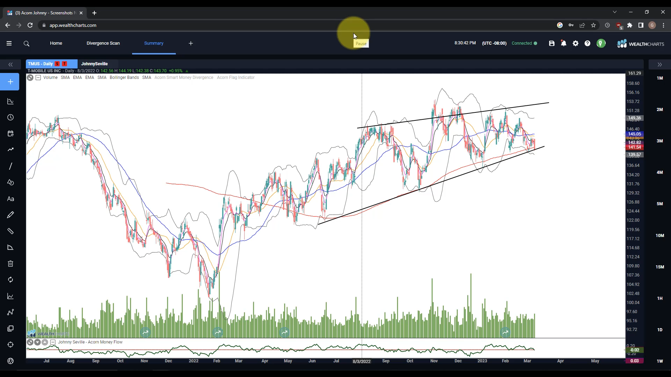The width and height of the screenshot is (671, 377).
Task: Hide the Acorn Money Flow pane
Action: 30,342
